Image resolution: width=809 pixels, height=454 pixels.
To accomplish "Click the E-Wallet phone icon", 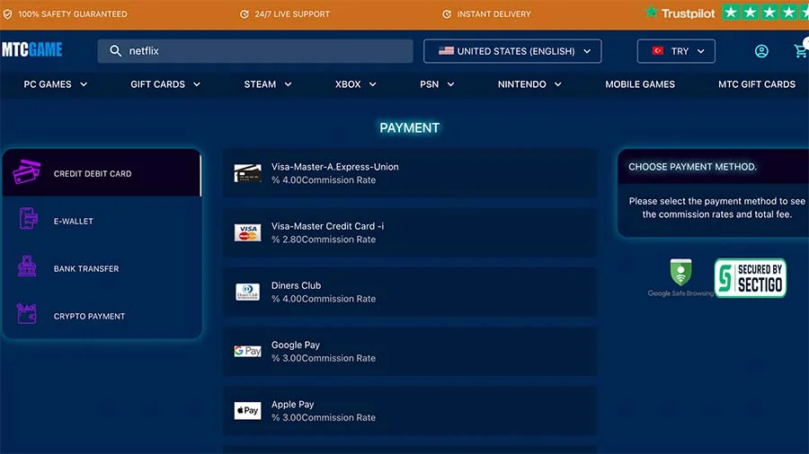I will pos(28,219).
